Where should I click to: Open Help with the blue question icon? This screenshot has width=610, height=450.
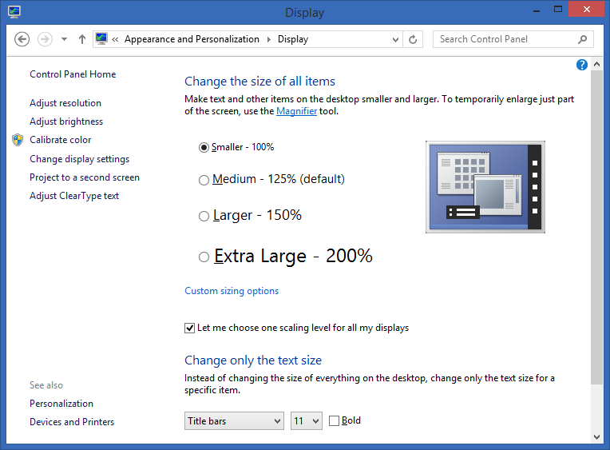point(581,65)
